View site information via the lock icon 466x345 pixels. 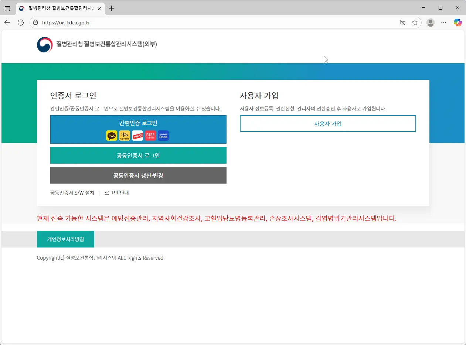tap(35, 23)
